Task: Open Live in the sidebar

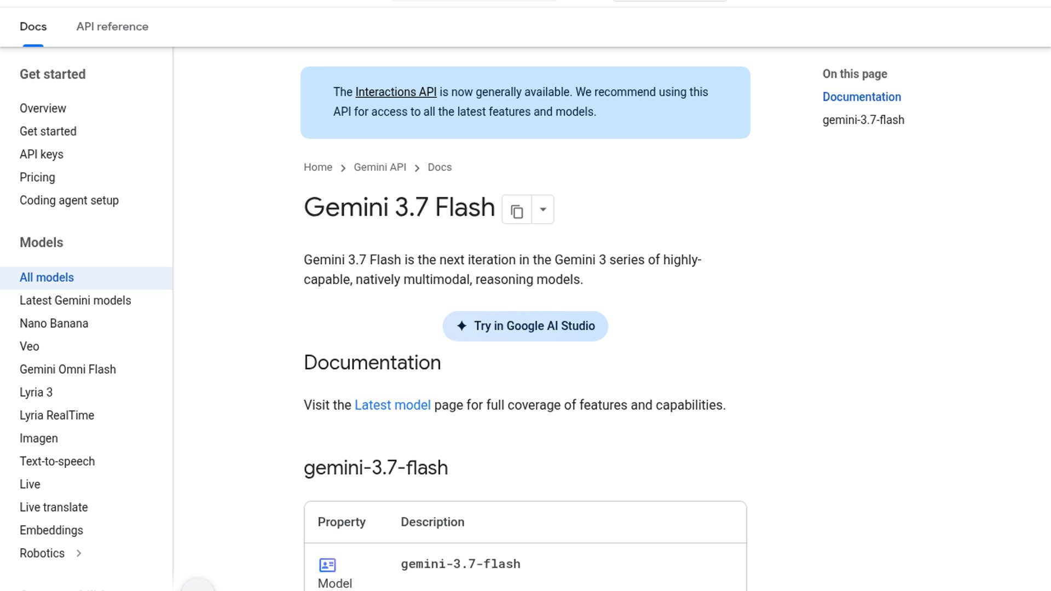Action: click(30, 484)
